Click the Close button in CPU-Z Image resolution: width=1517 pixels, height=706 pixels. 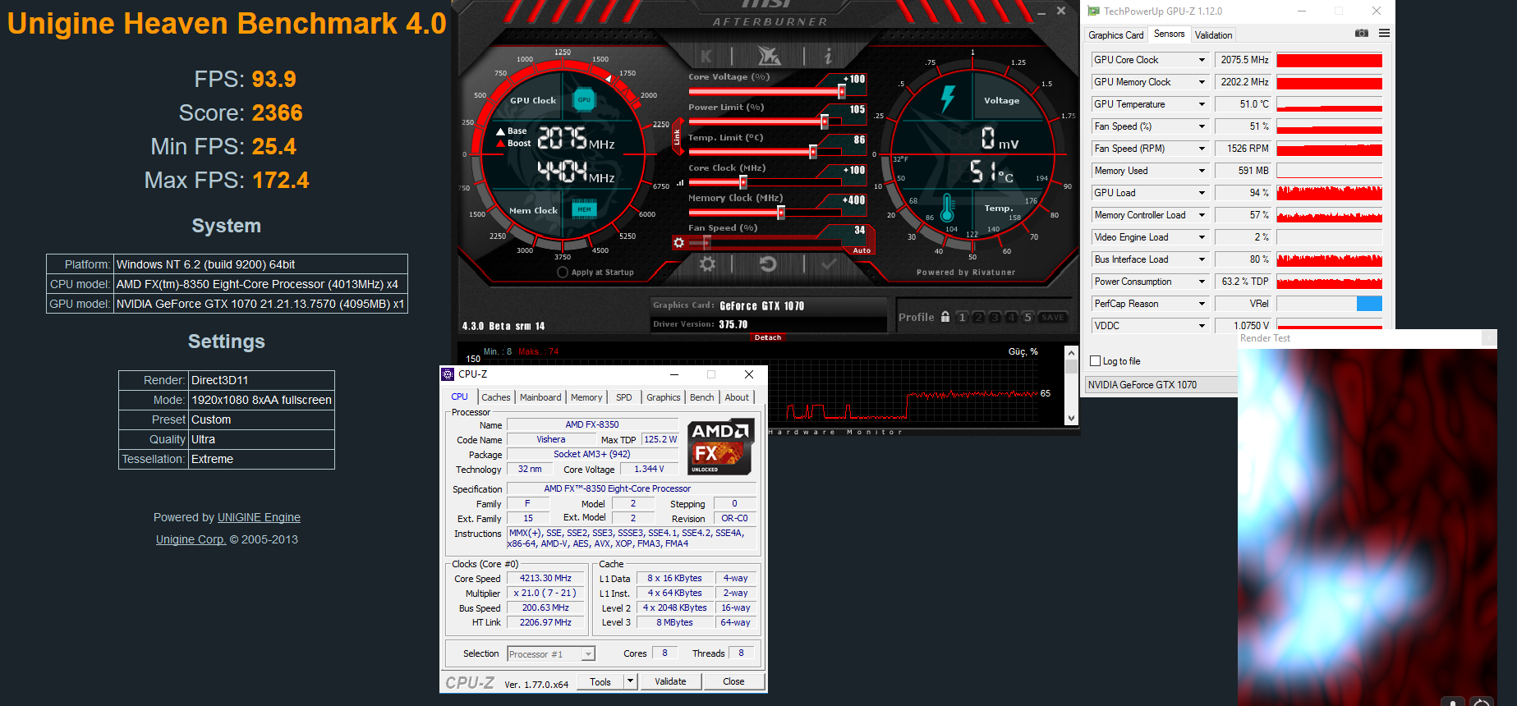[x=733, y=681]
